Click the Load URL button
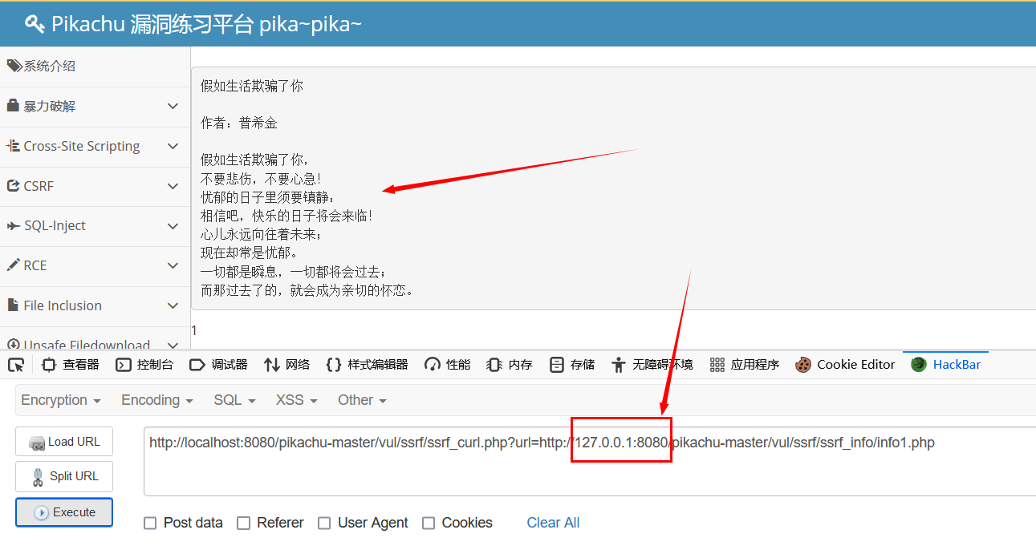This screenshot has height=554, width=1036. tap(64, 443)
